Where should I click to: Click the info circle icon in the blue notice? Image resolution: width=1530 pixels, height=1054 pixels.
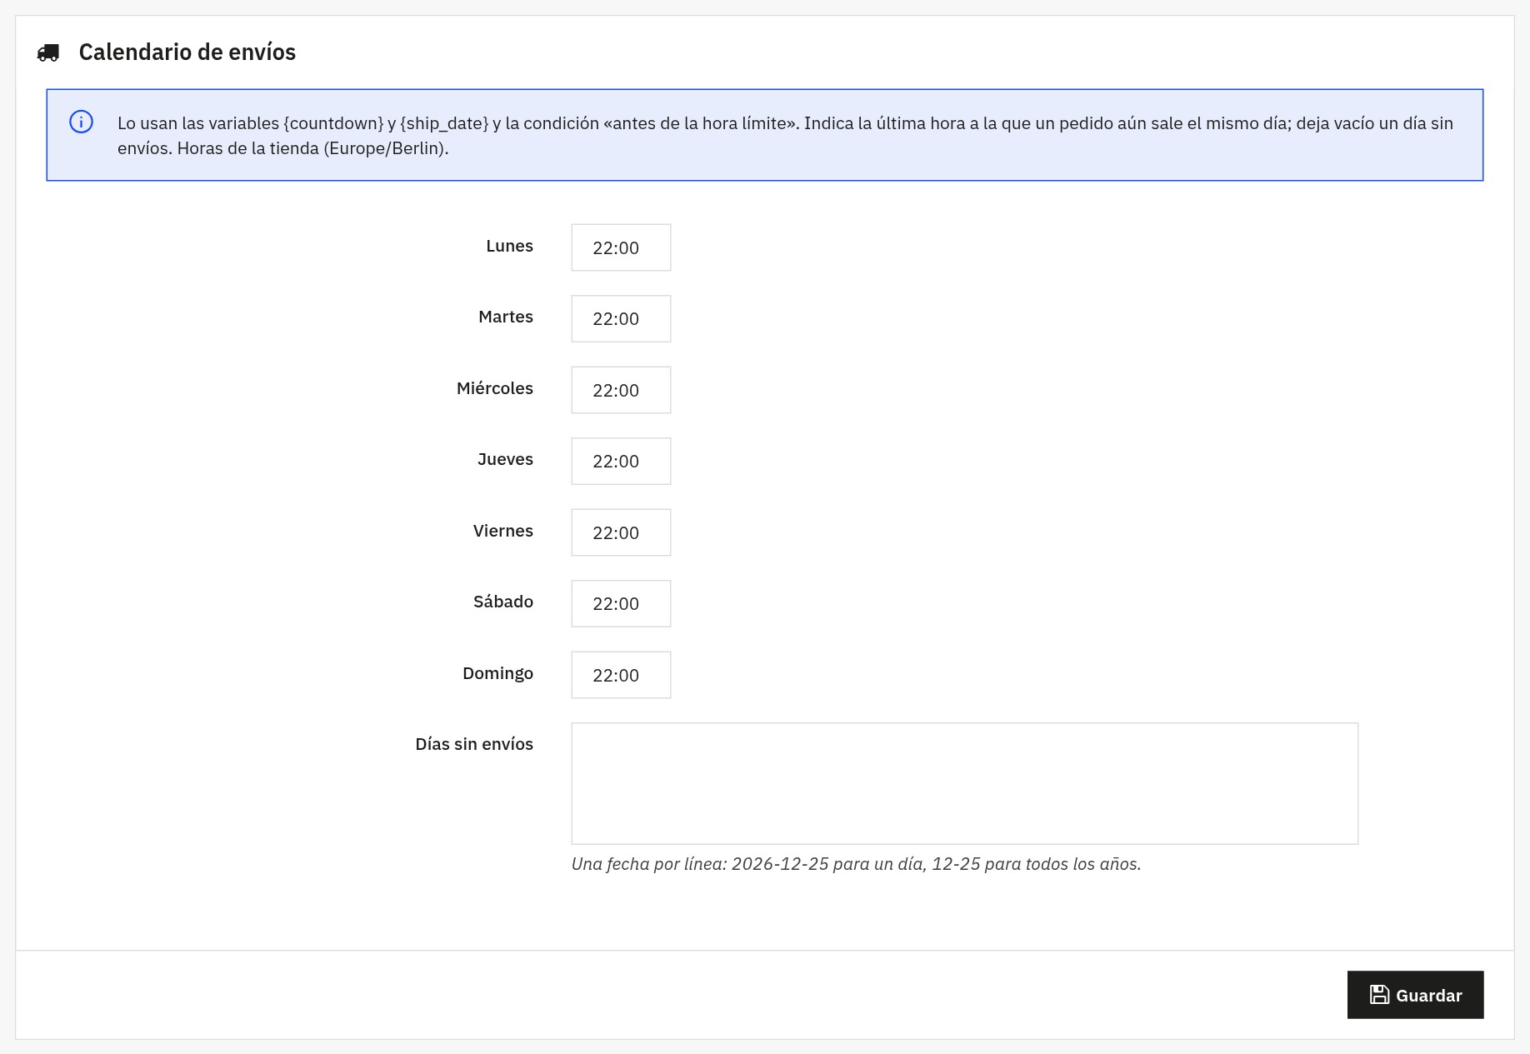tap(81, 122)
